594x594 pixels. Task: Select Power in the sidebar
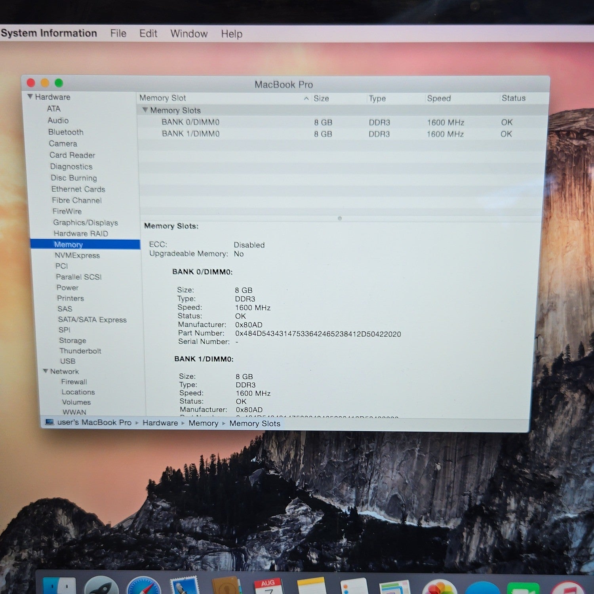point(68,287)
